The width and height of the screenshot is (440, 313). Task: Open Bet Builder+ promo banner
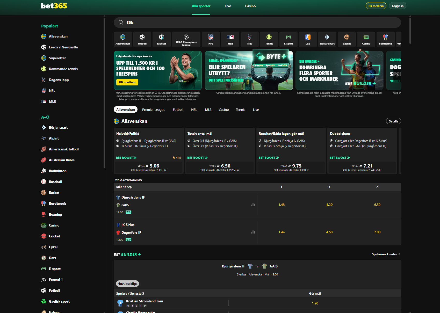[340, 70]
